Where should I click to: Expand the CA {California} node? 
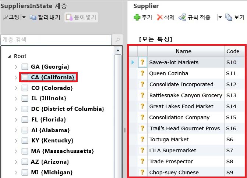coord(16,77)
